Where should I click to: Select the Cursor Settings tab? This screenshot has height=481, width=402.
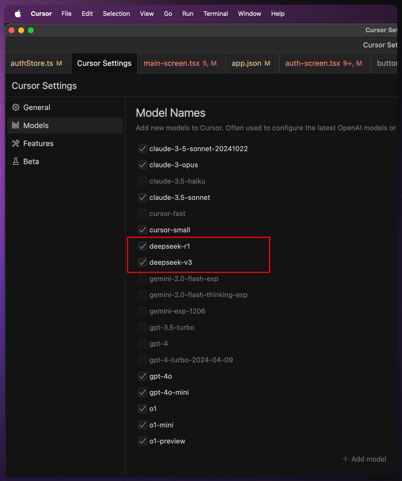pyautogui.click(x=104, y=63)
